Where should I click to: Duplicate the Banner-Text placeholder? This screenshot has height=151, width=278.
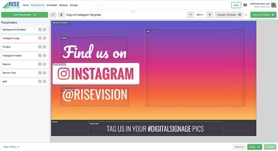coord(40,73)
